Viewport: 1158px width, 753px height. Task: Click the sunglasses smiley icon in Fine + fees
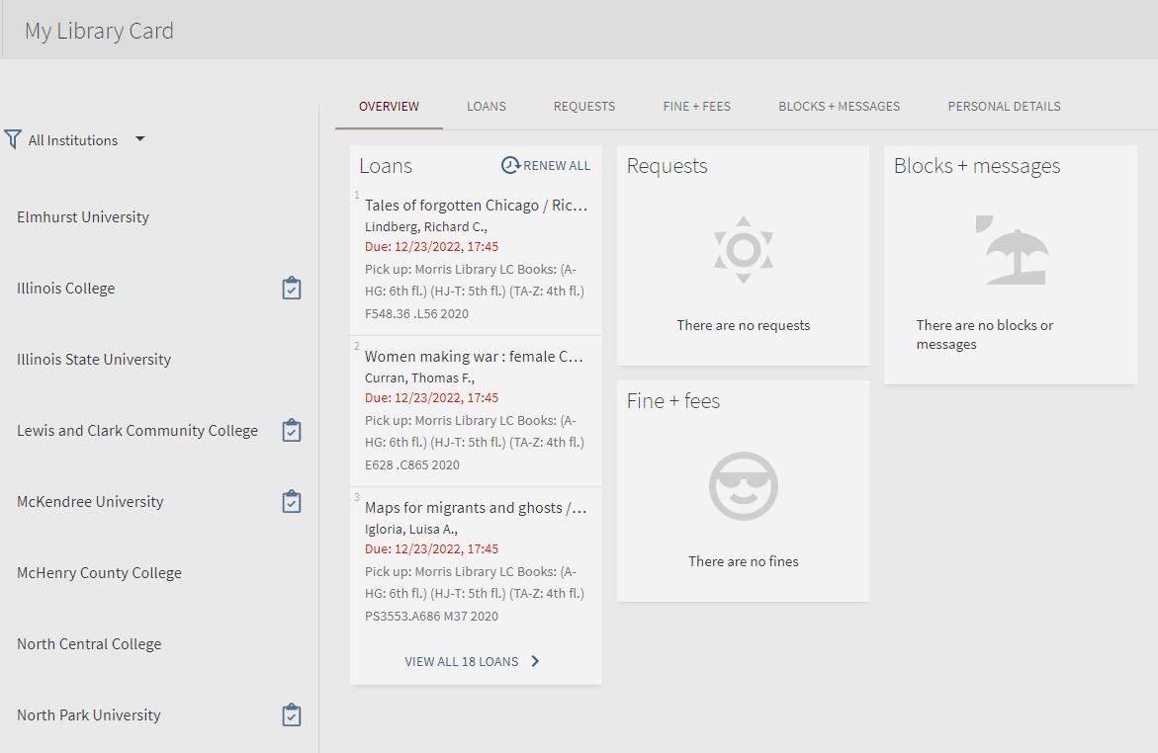coord(744,486)
